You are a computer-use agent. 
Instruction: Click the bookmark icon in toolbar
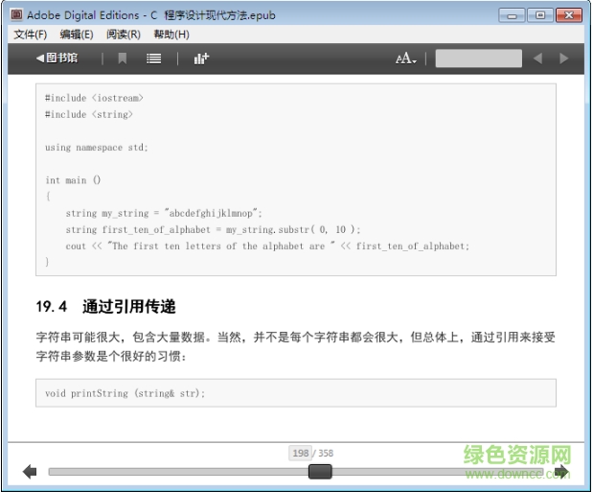click(123, 59)
